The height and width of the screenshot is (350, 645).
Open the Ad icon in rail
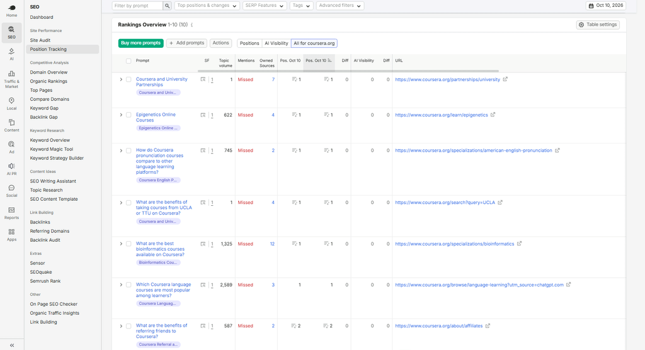pyautogui.click(x=11, y=147)
